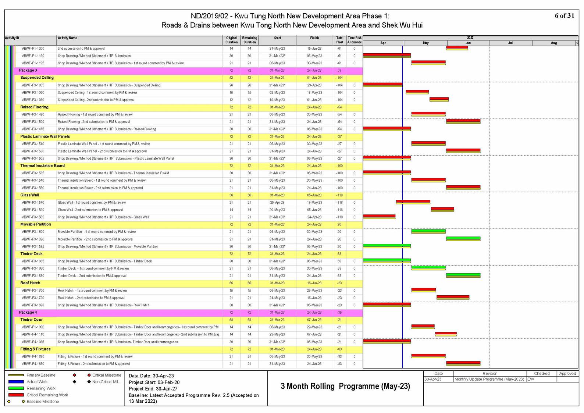
Task: Click 'Suspended Ceiling - 2nd submission to PM & approval'
Action: tap(96, 100)
